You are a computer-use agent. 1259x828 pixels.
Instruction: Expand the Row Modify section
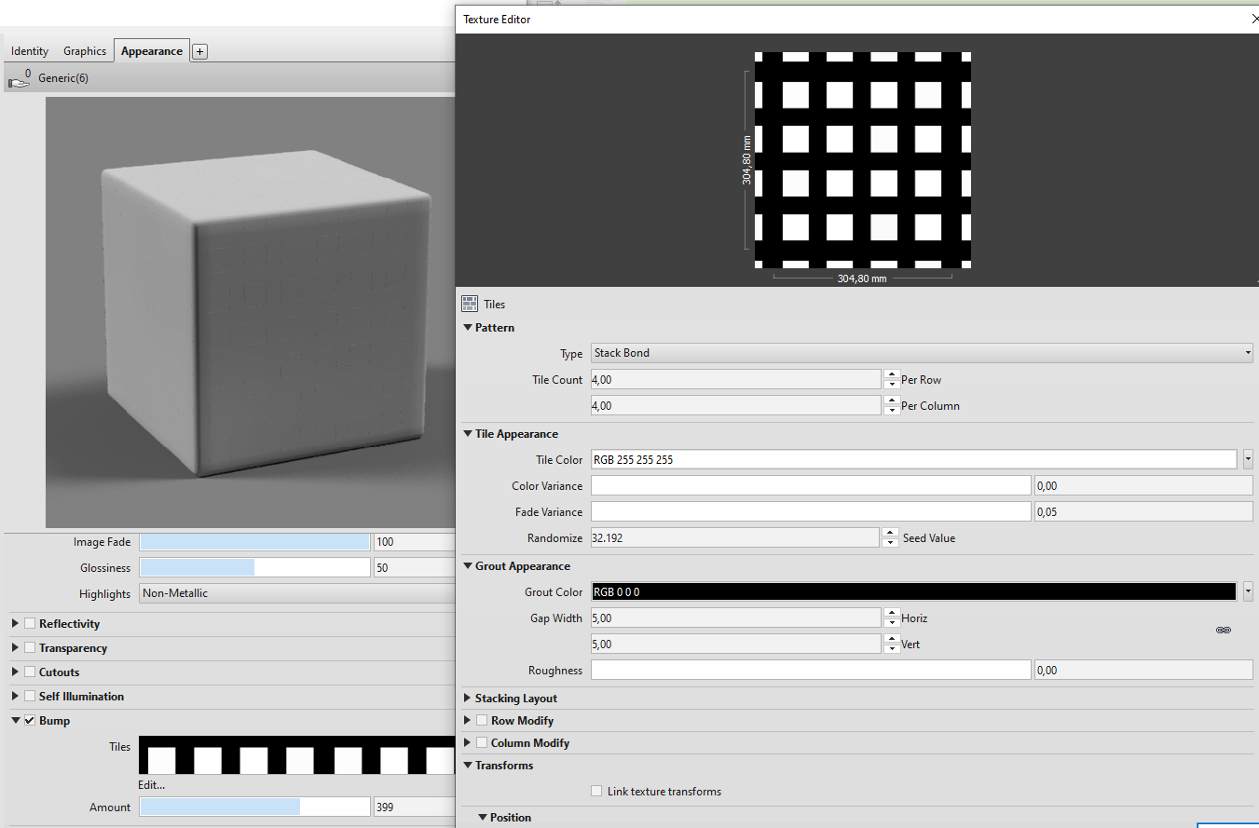(x=468, y=721)
